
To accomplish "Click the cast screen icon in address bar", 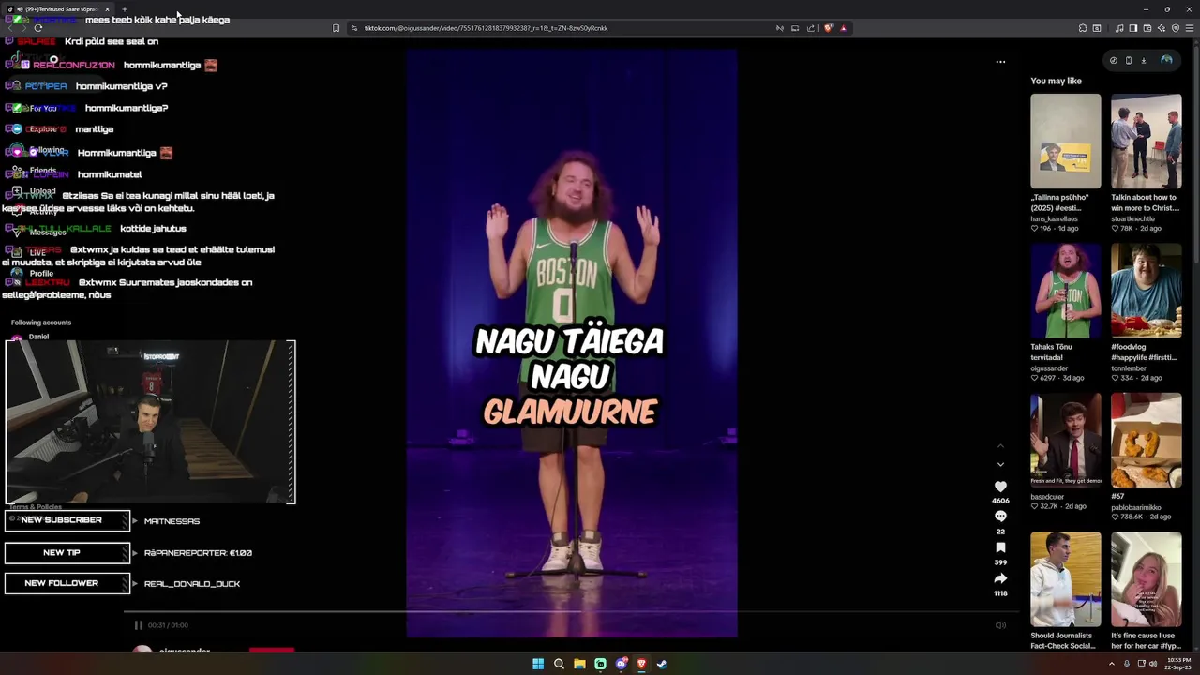I will [x=795, y=28].
